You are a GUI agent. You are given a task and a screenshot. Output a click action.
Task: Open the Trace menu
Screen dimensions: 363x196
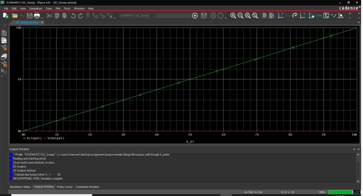[49, 9]
